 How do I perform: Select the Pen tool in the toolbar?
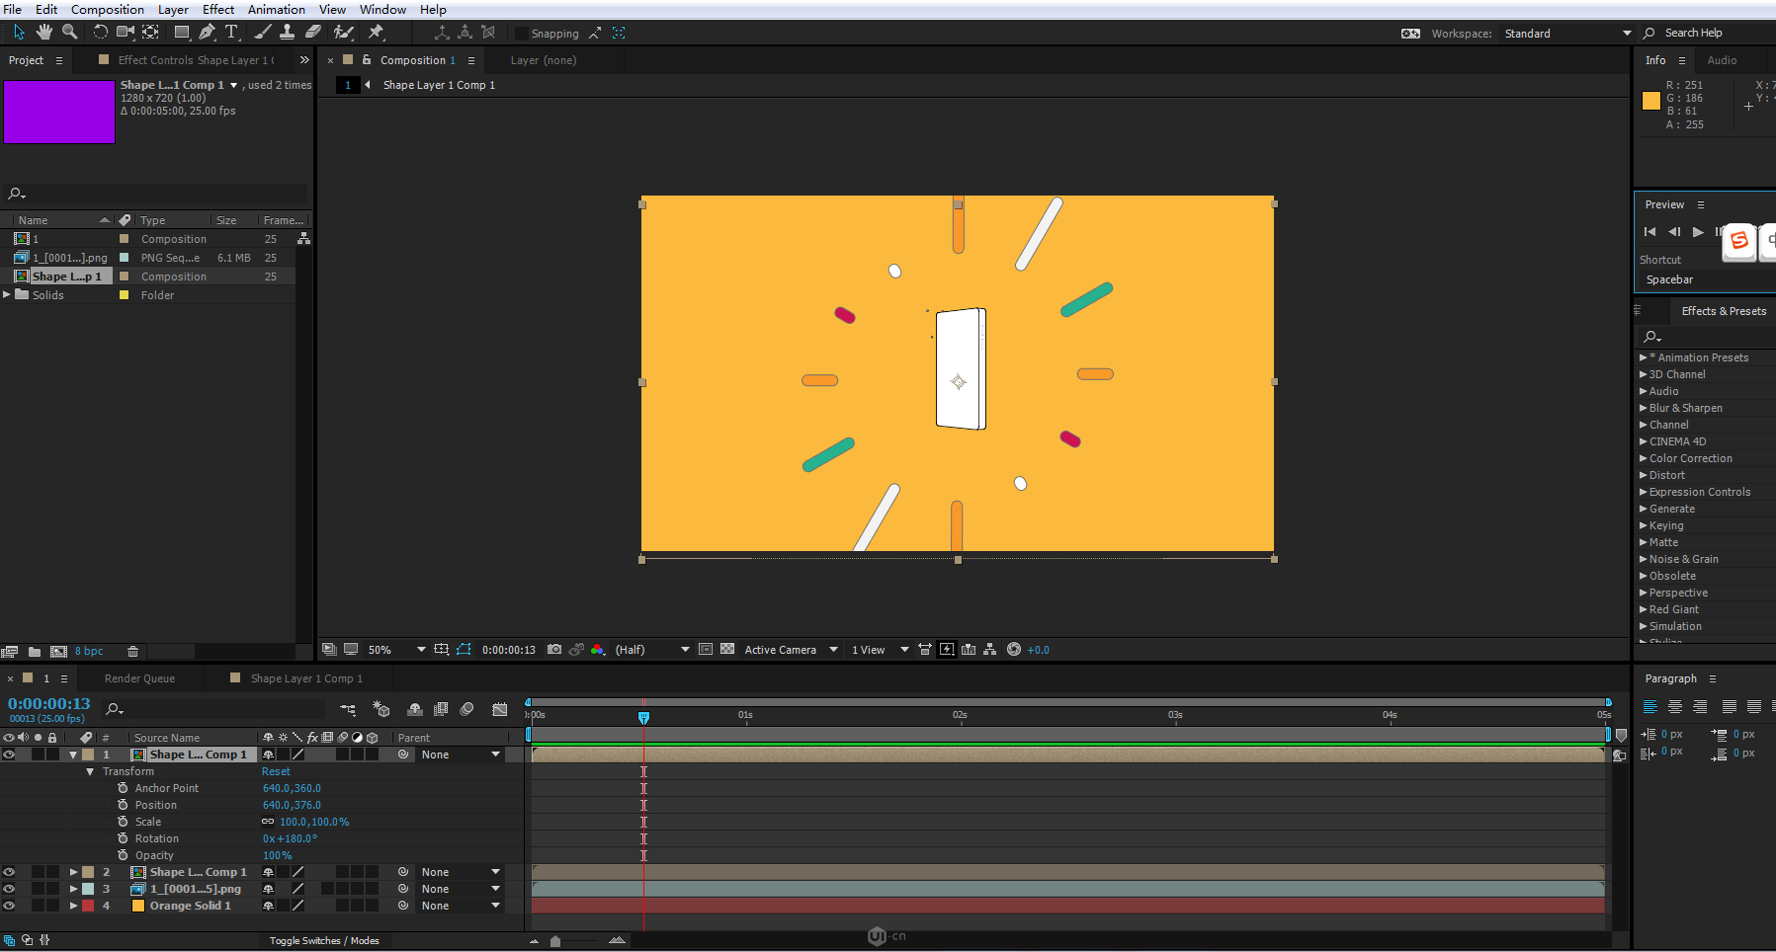[x=207, y=33]
